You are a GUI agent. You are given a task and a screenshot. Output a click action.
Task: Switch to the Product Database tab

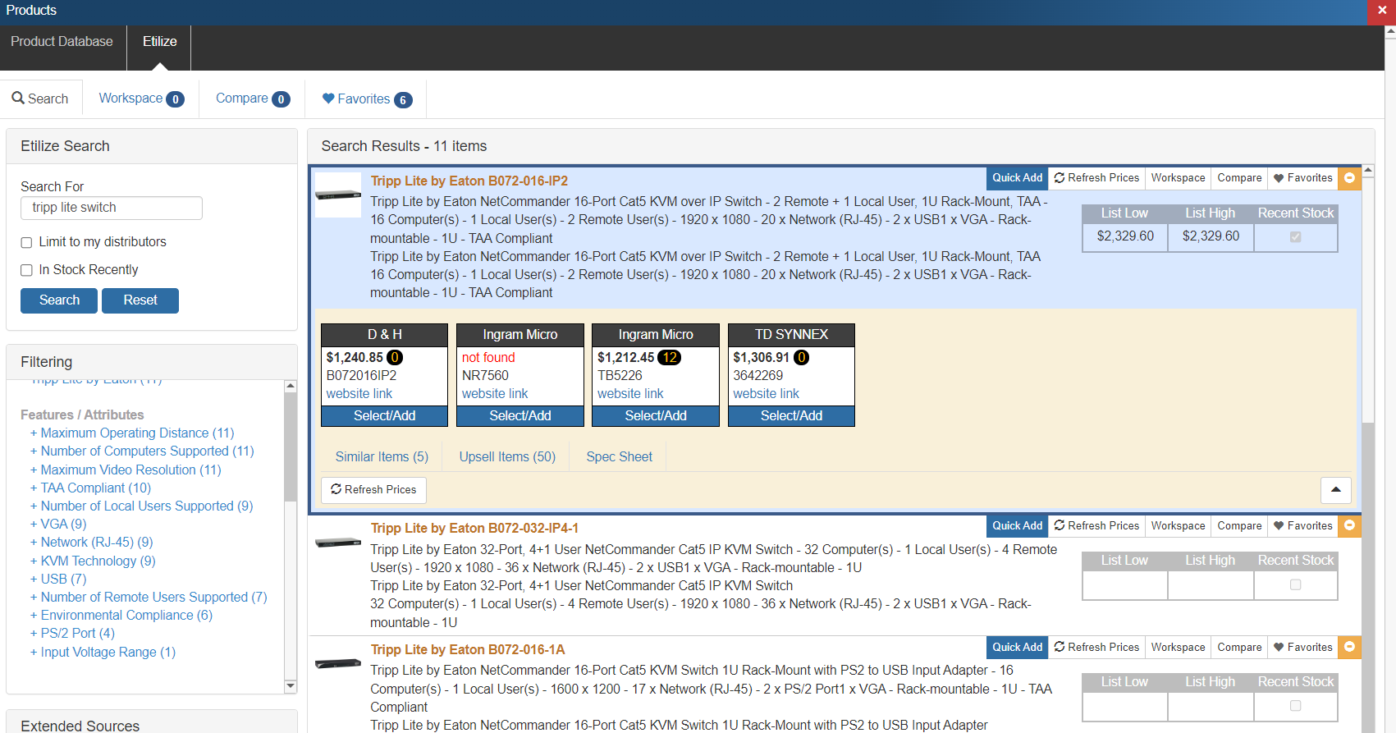click(62, 42)
